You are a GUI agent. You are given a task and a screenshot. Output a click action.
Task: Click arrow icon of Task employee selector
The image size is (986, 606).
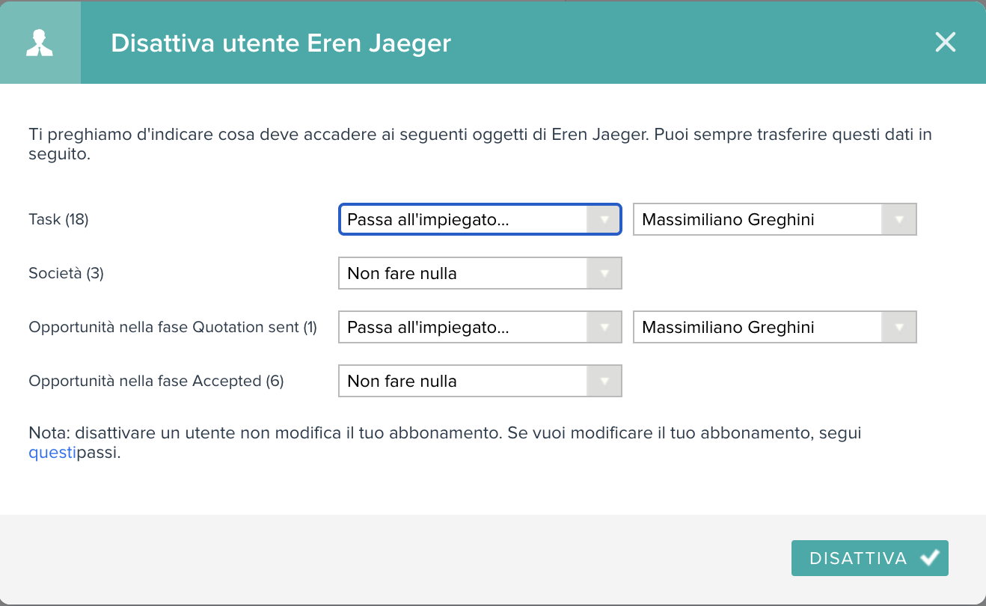coord(899,220)
